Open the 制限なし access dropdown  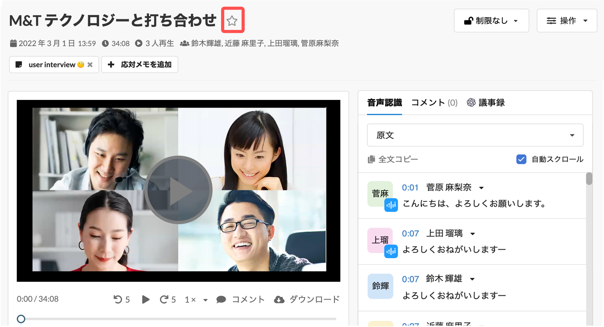point(491,21)
